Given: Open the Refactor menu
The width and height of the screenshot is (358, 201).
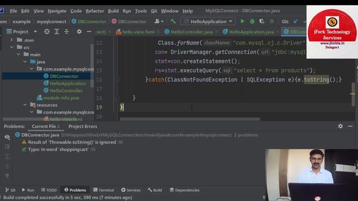Looking at the screenshot, I should pyautogui.click(x=95, y=11).
